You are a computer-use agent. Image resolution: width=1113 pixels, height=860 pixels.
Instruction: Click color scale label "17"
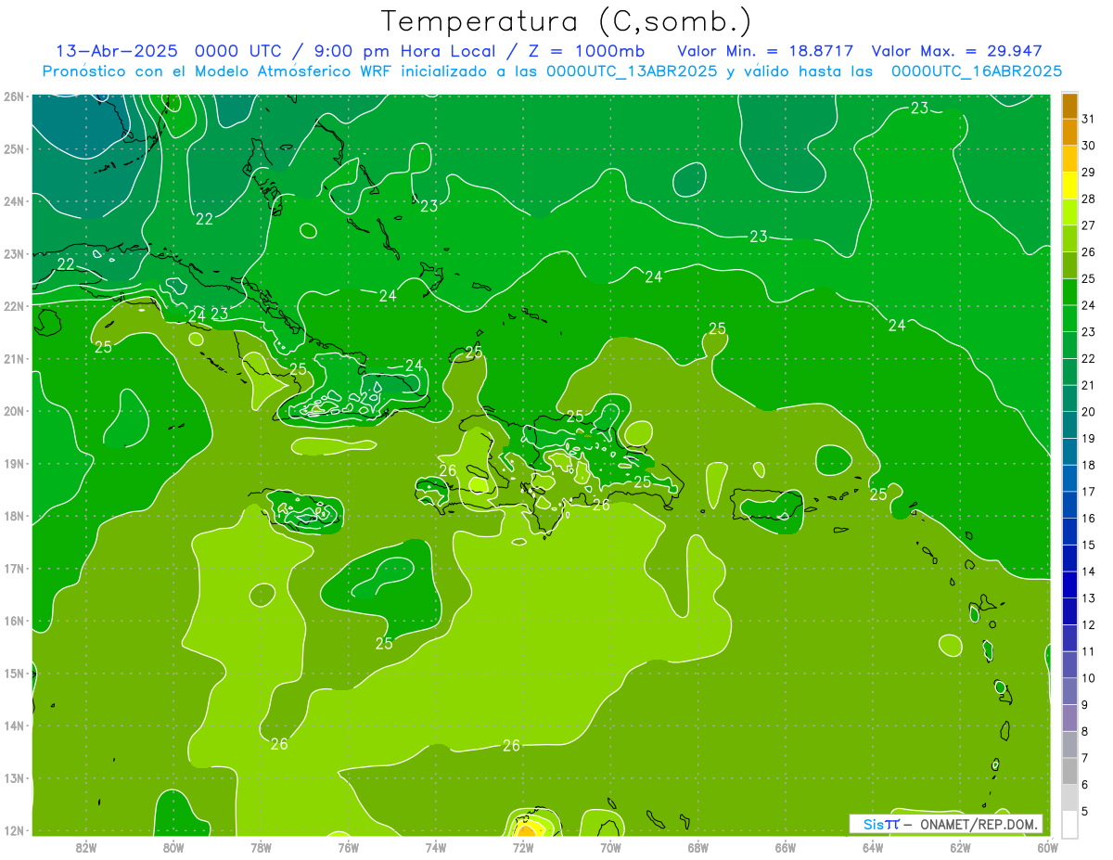[x=1089, y=492]
